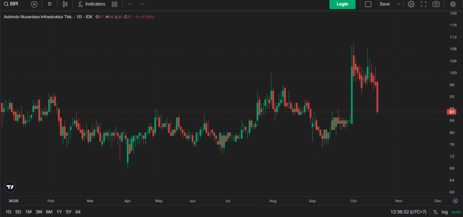Toggle percentage scale mode
Screen dimensions: 463x217
(x=435, y=212)
